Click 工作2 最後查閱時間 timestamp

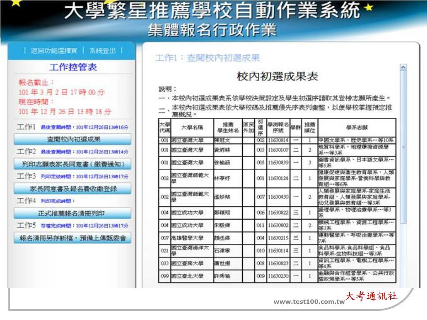[x=84, y=152]
